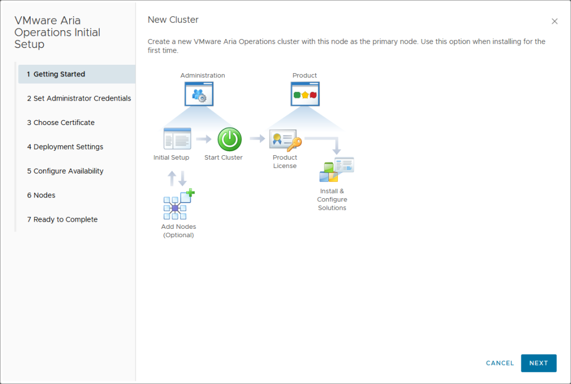Click the 'New Cluster' heading

click(x=173, y=20)
